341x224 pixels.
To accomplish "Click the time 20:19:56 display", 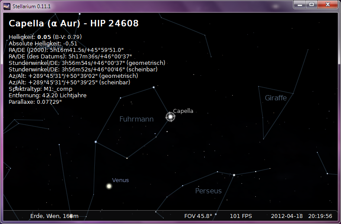I will point(320,216).
